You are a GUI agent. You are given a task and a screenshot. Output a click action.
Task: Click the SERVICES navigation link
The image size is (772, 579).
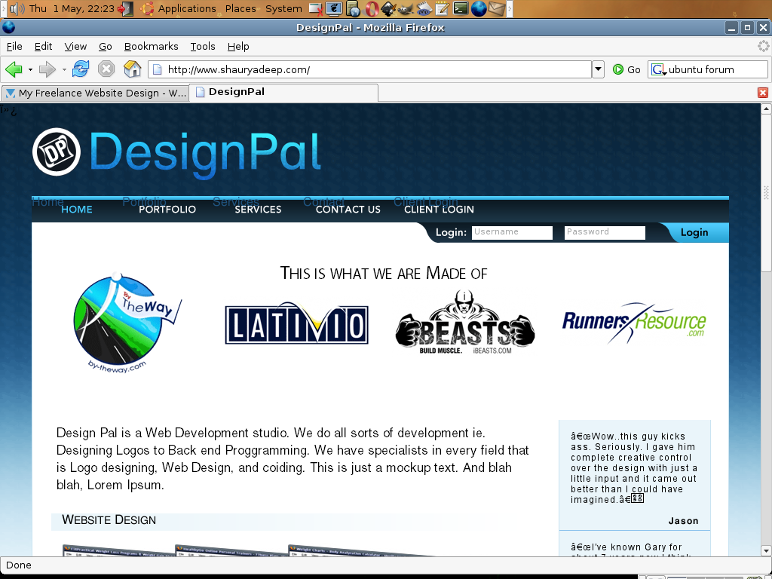tap(258, 210)
